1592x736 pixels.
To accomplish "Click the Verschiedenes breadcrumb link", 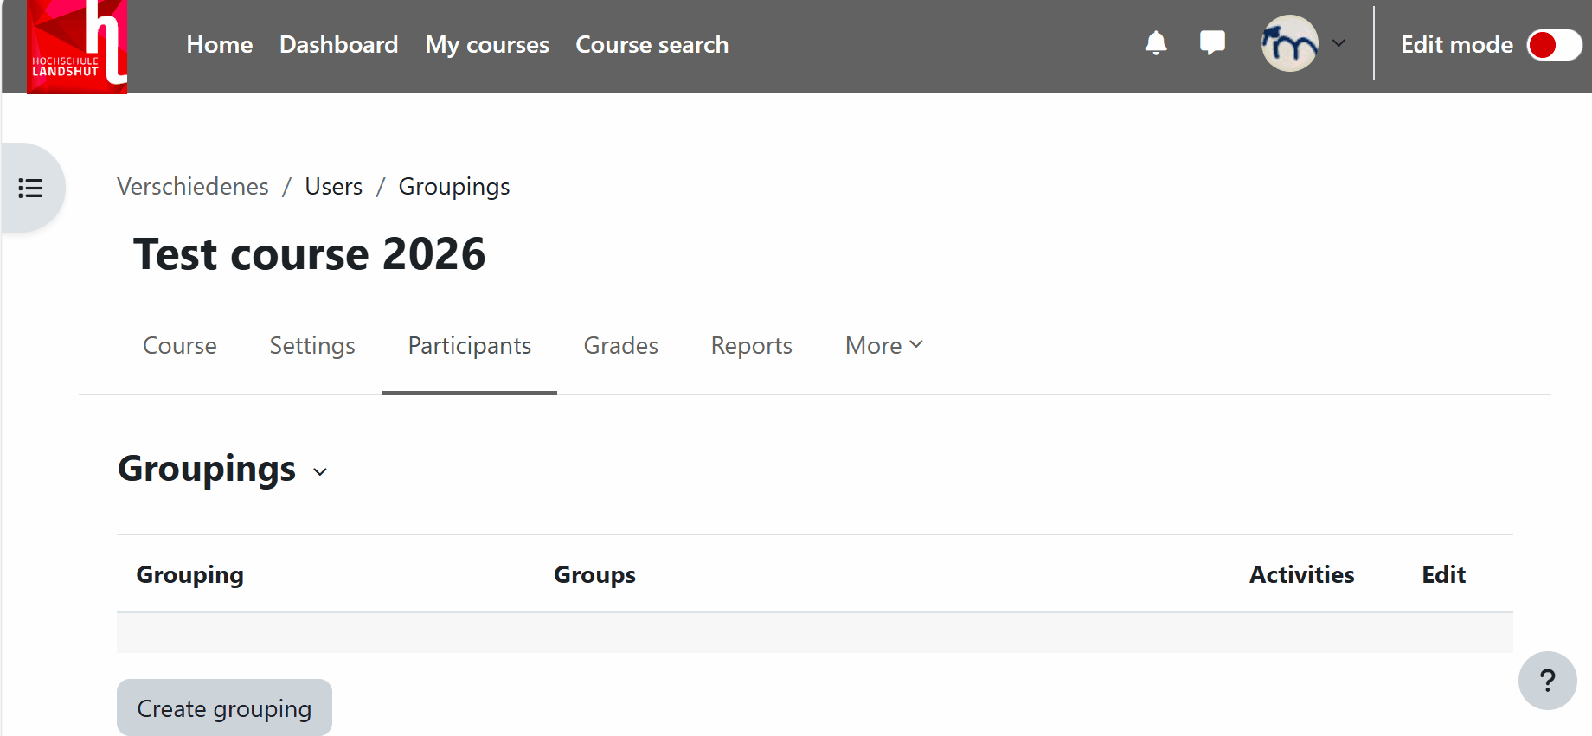I will tap(193, 187).
